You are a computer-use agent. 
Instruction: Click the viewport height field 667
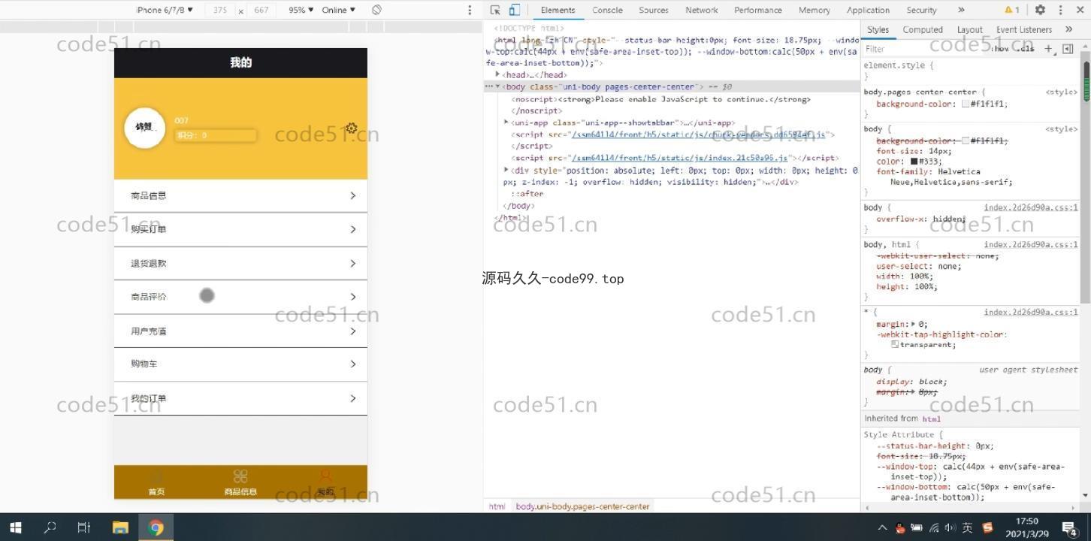pyautogui.click(x=261, y=10)
